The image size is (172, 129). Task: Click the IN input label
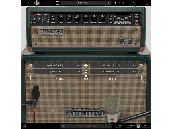coord(28,3)
